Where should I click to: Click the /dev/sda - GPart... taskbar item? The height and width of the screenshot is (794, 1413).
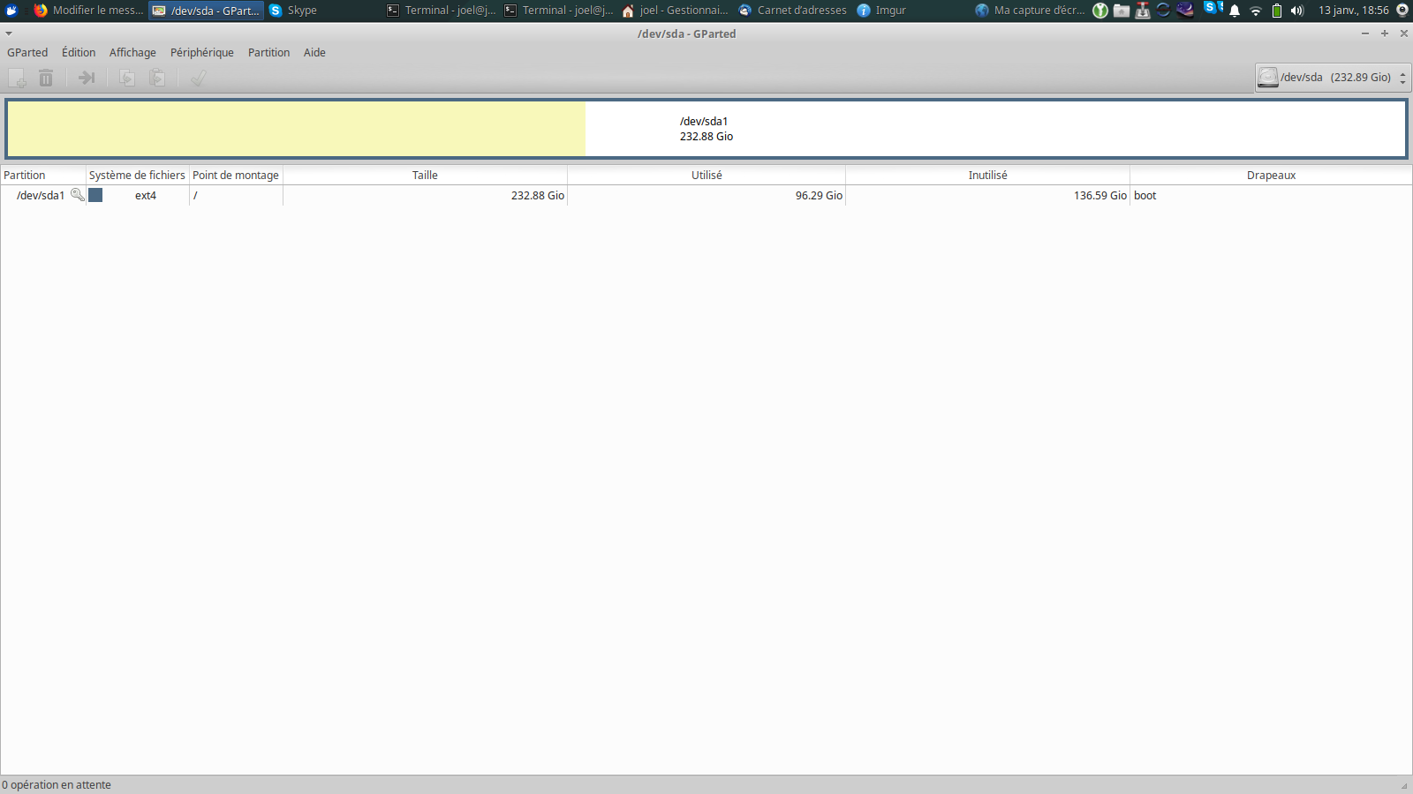click(x=207, y=11)
